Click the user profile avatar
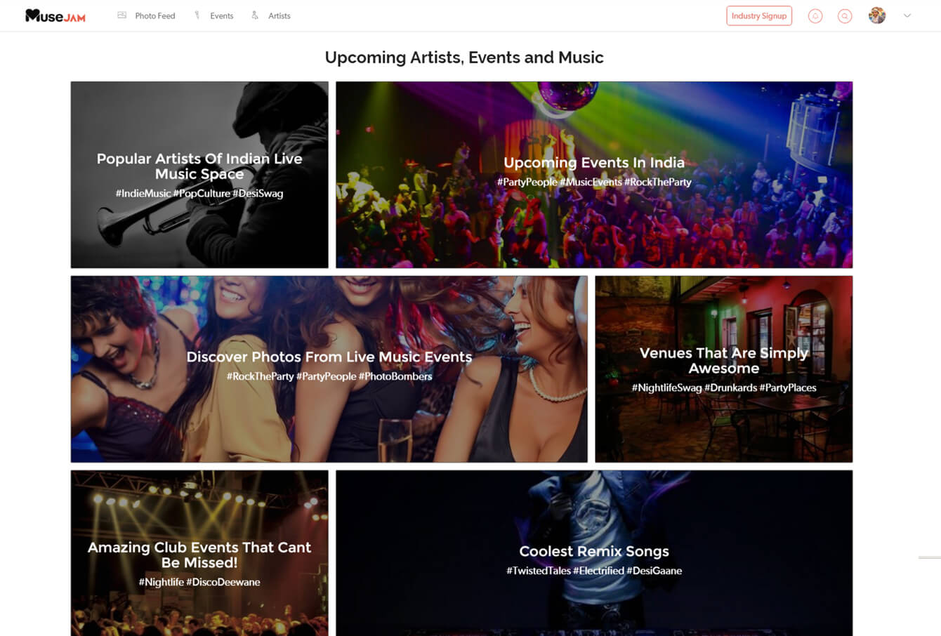This screenshot has height=636, width=941. (x=876, y=15)
